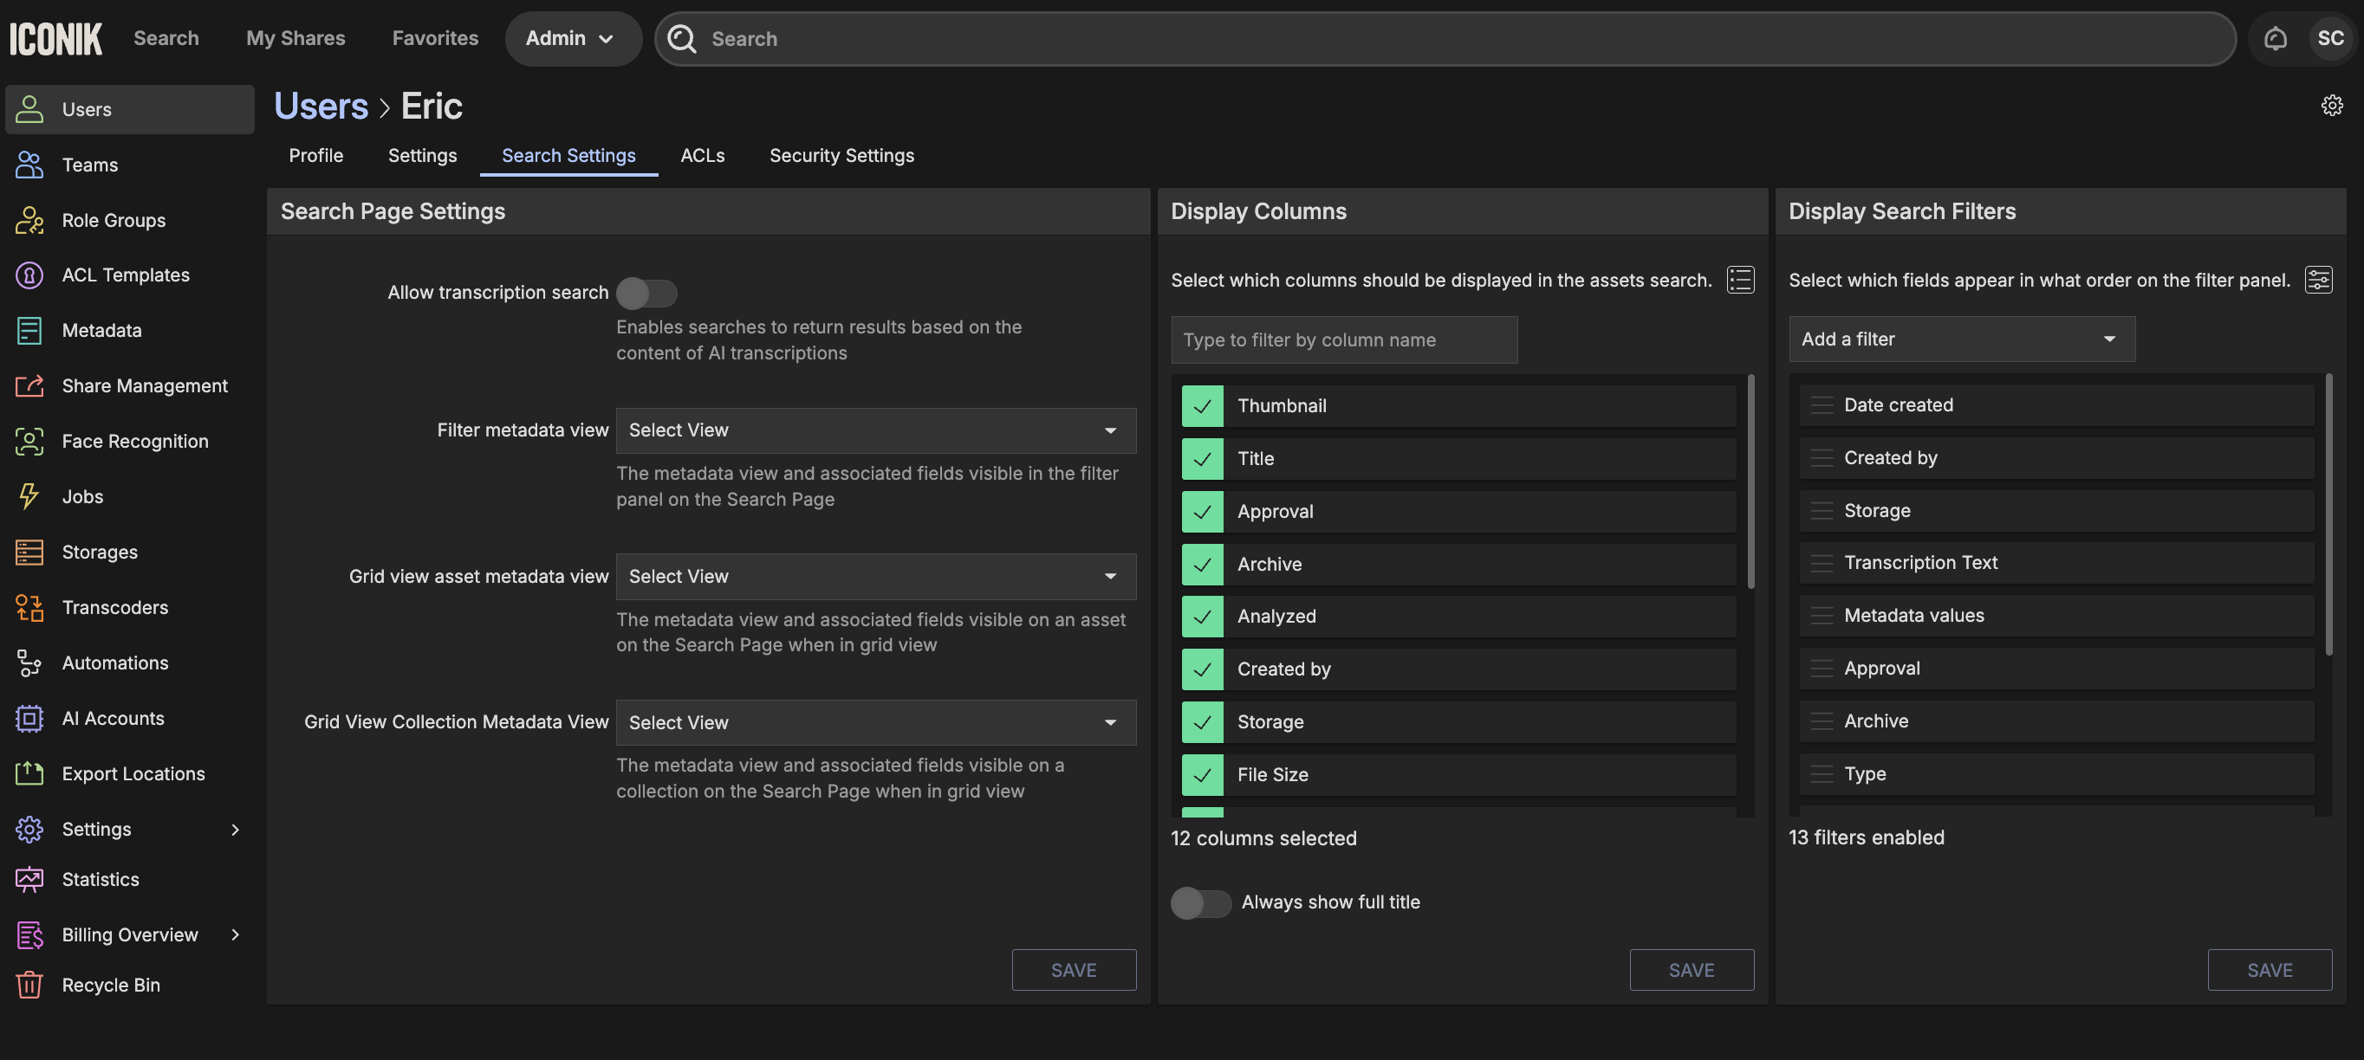This screenshot has width=2364, height=1060.
Task: Enable Allow transcription search toggle
Action: click(x=646, y=294)
